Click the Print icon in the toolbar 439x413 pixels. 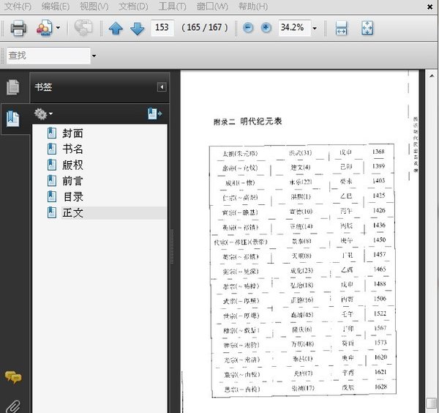point(18,29)
